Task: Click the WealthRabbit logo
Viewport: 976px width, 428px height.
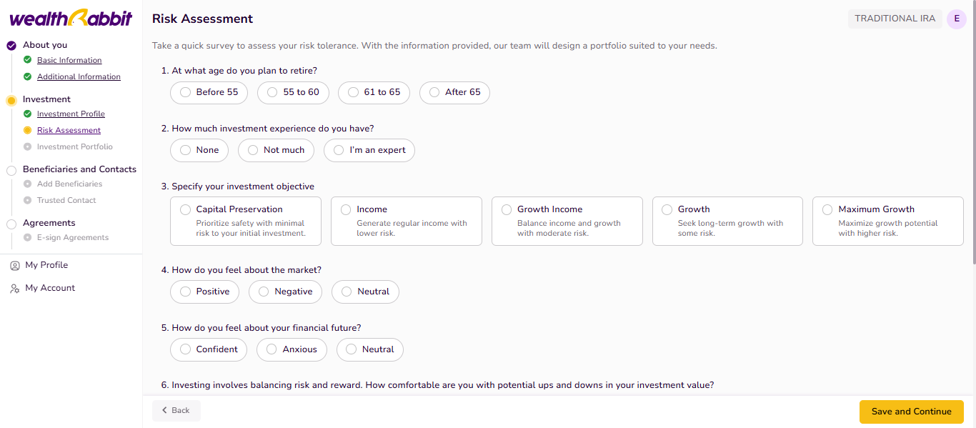Action: click(71, 19)
